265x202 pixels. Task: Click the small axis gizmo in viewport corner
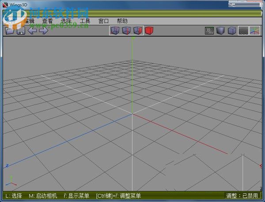[11, 181]
